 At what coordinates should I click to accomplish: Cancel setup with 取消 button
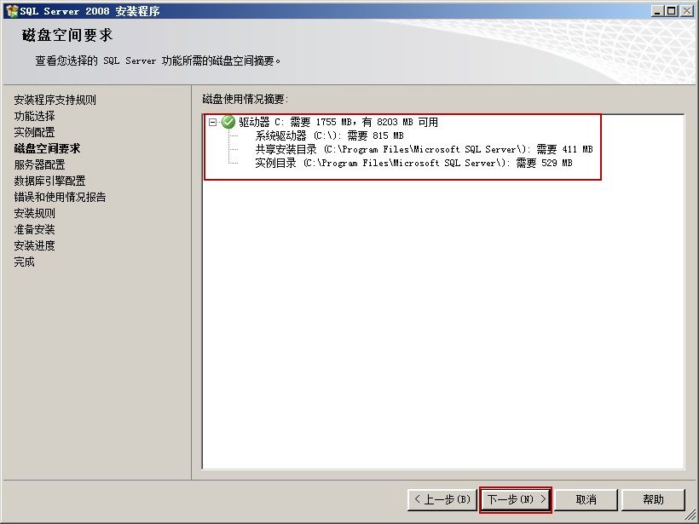[586, 499]
